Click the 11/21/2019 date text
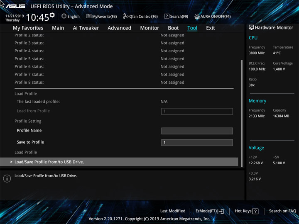 click(x=15, y=16)
